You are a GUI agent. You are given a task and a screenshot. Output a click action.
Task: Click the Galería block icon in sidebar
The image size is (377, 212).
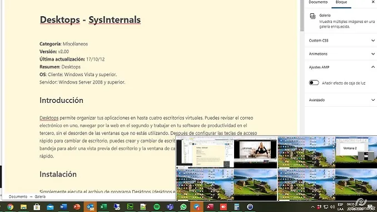[x=312, y=16]
